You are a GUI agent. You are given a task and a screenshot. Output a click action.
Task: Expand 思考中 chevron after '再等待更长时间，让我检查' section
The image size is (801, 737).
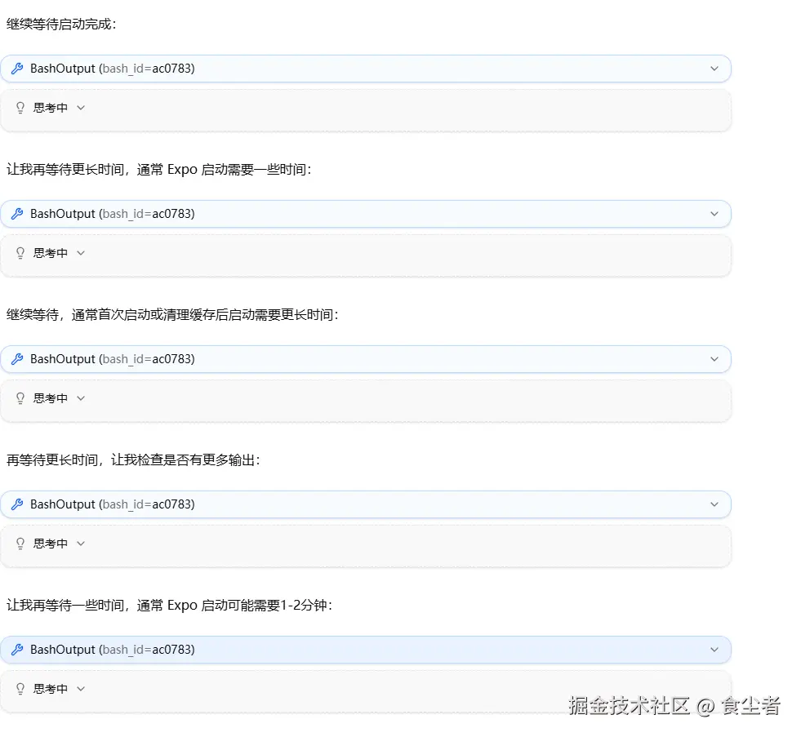pyautogui.click(x=81, y=544)
